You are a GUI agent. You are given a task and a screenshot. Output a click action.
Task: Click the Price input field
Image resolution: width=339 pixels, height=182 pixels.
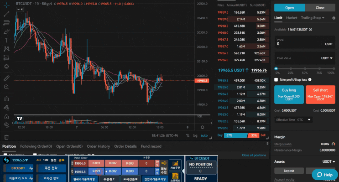(305, 42)
